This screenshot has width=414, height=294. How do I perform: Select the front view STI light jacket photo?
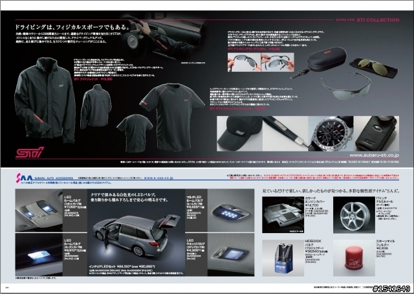45,100
